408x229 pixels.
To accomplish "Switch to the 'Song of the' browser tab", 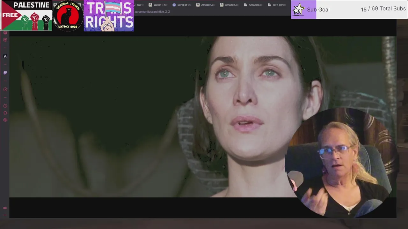I will coord(182,5).
